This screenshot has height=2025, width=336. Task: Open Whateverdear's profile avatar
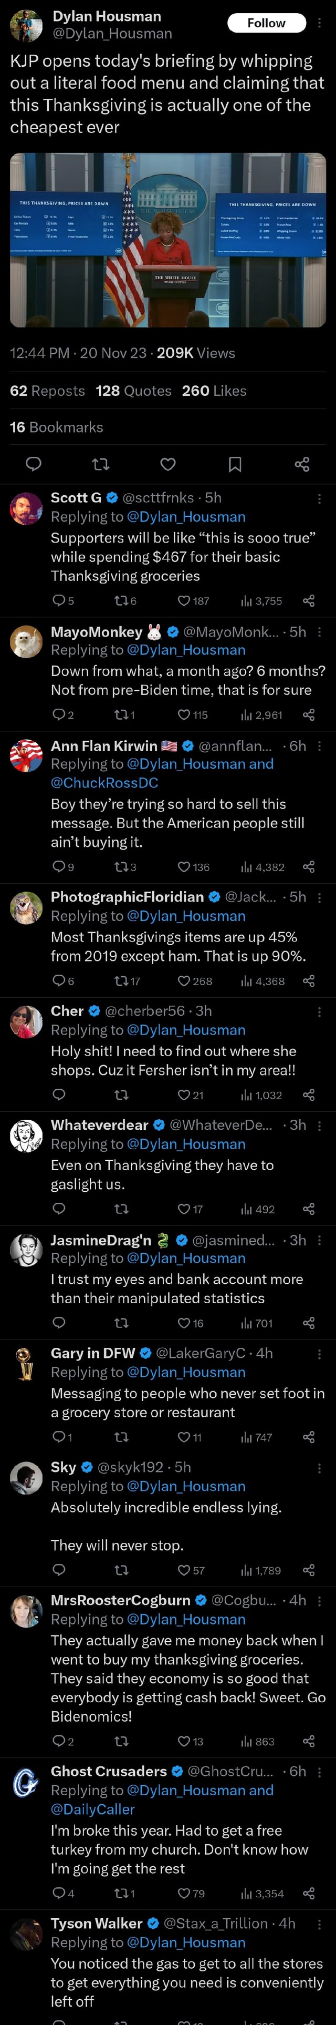point(26,1137)
